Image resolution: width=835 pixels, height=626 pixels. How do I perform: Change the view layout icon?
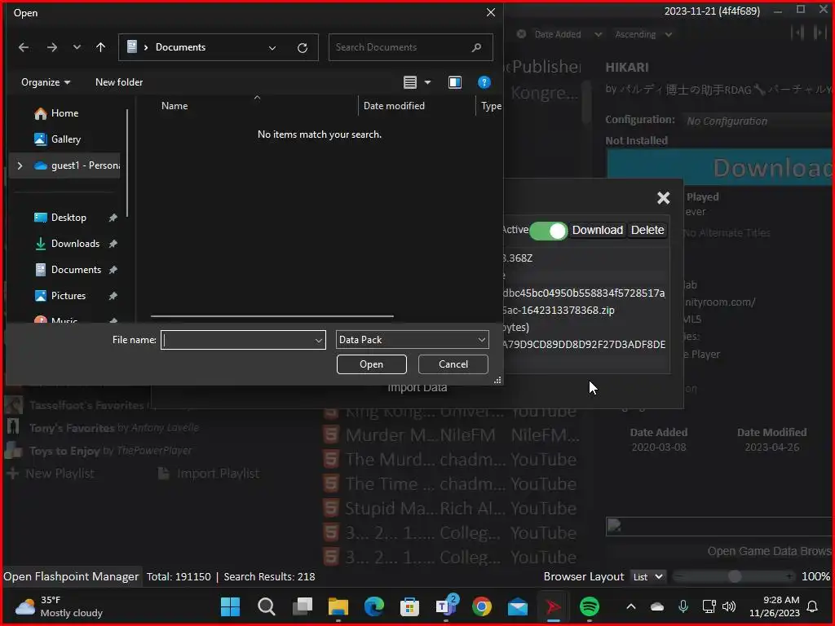coord(409,82)
